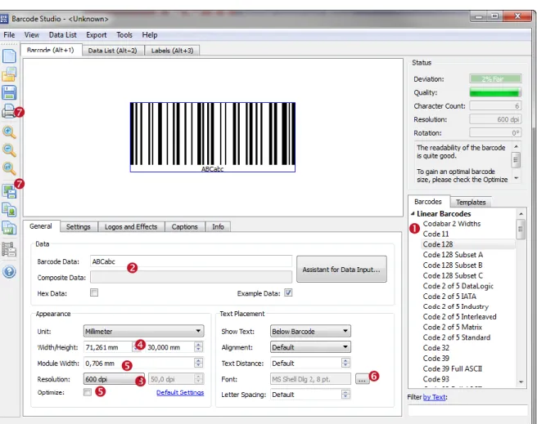The height and width of the screenshot is (424, 537).
Task: Uncheck the Example Data checkbox
Action: (x=288, y=292)
